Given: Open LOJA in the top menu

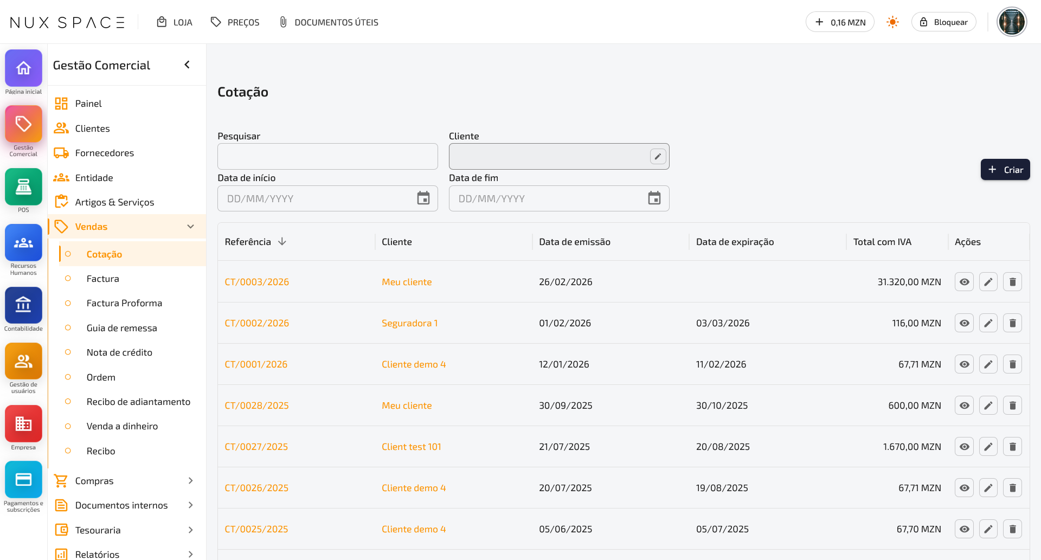Looking at the screenshot, I should (x=175, y=22).
